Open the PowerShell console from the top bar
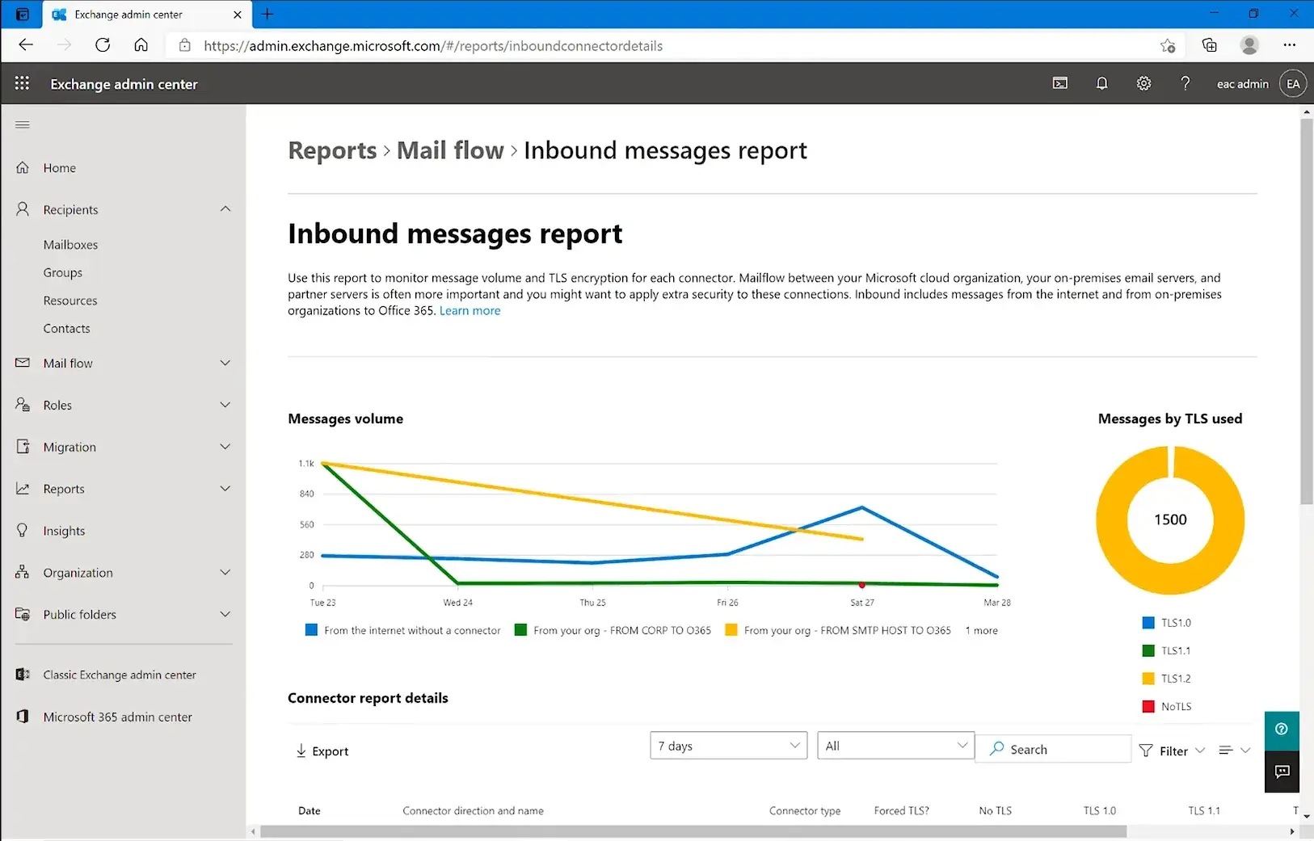The height and width of the screenshot is (841, 1314). tap(1059, 83)
